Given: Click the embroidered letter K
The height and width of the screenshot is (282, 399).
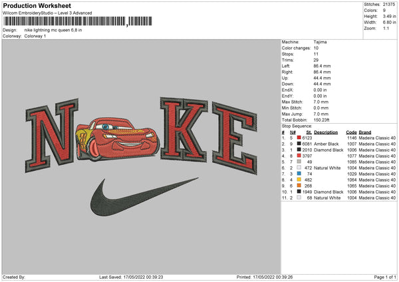Looking at the screenshot, I should point(184,129).
